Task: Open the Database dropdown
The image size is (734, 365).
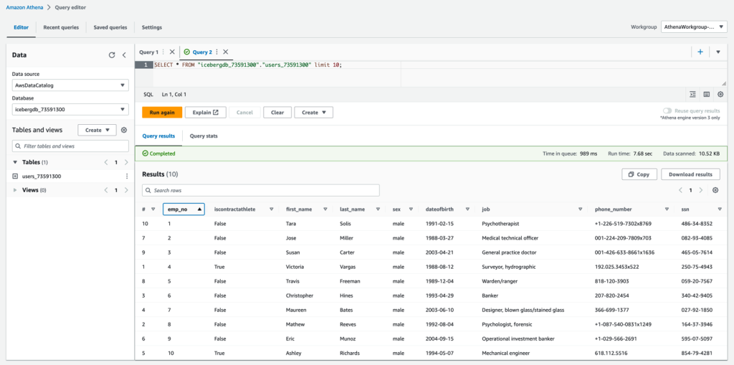Action: coord(70,110)
